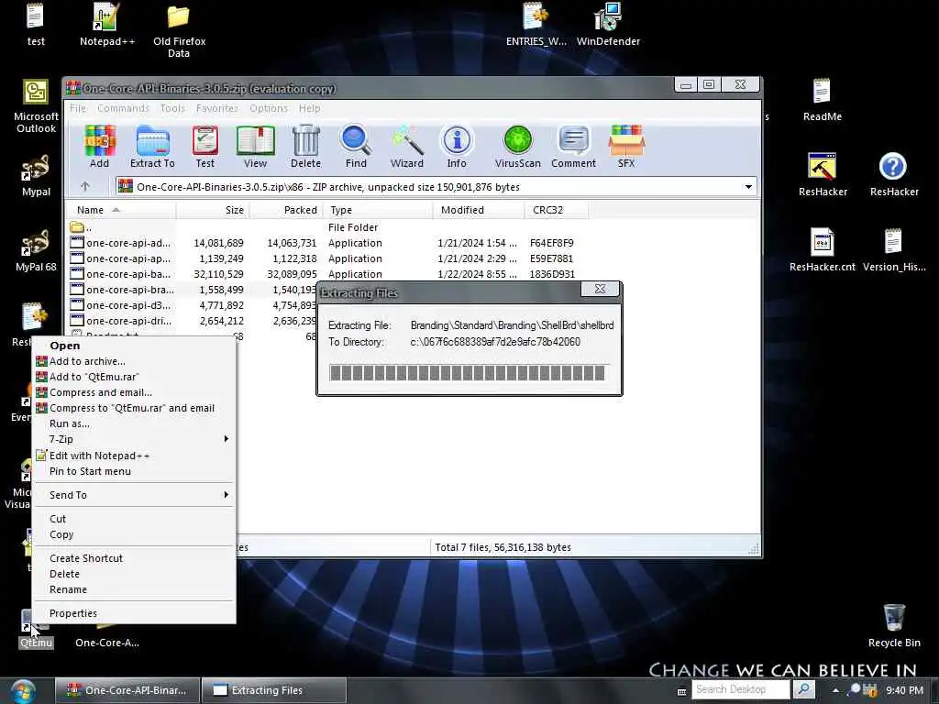Viewport: 939px width, 704px height.
Task: Sort file list by Name column
Action: click(120, 210)
